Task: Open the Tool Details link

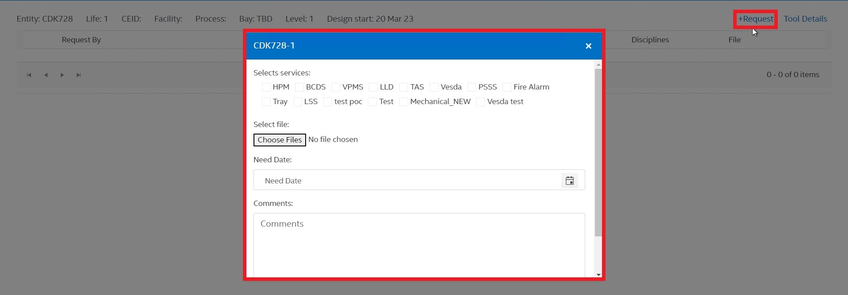Action: 805,19
